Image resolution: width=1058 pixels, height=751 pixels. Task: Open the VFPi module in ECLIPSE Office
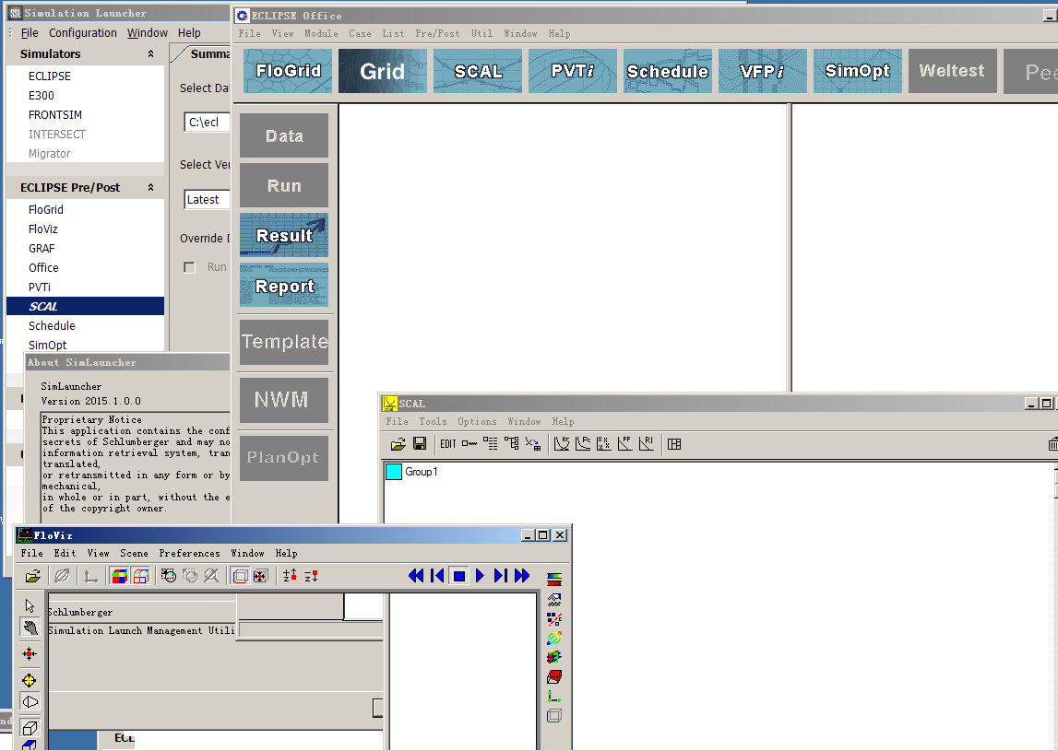click(763, 71)
